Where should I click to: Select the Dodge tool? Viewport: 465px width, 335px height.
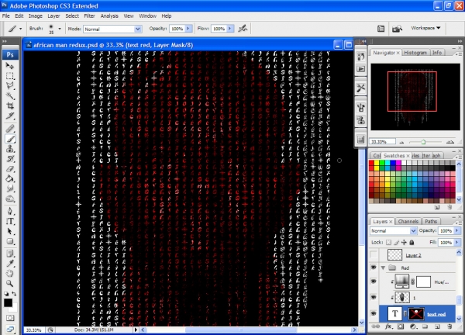point(10,199)
